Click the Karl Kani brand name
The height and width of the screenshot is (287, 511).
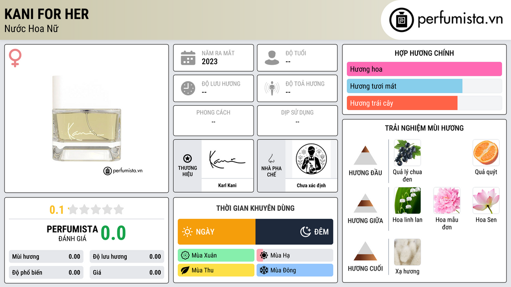point(227,185)
